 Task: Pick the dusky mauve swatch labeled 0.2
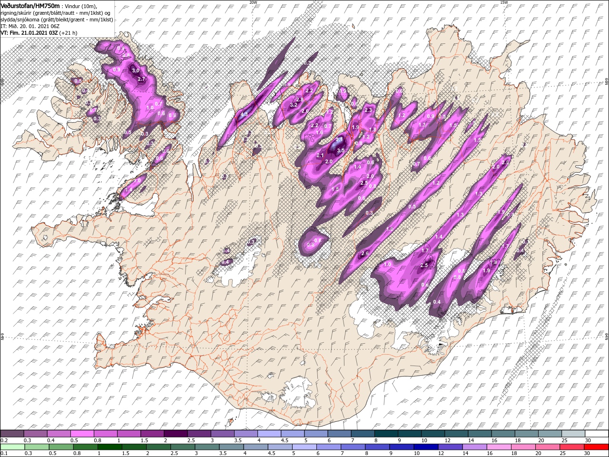(x=12, y=433)
